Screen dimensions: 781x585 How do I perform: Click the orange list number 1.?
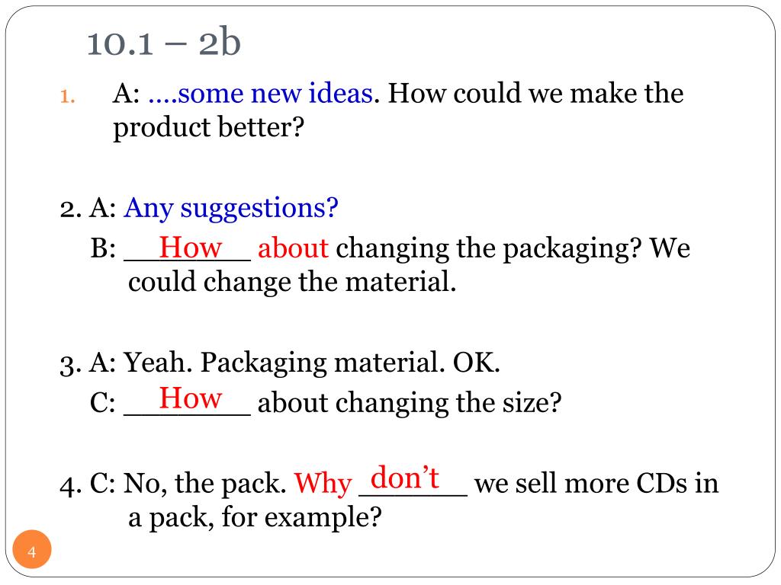tap(67, 95)
